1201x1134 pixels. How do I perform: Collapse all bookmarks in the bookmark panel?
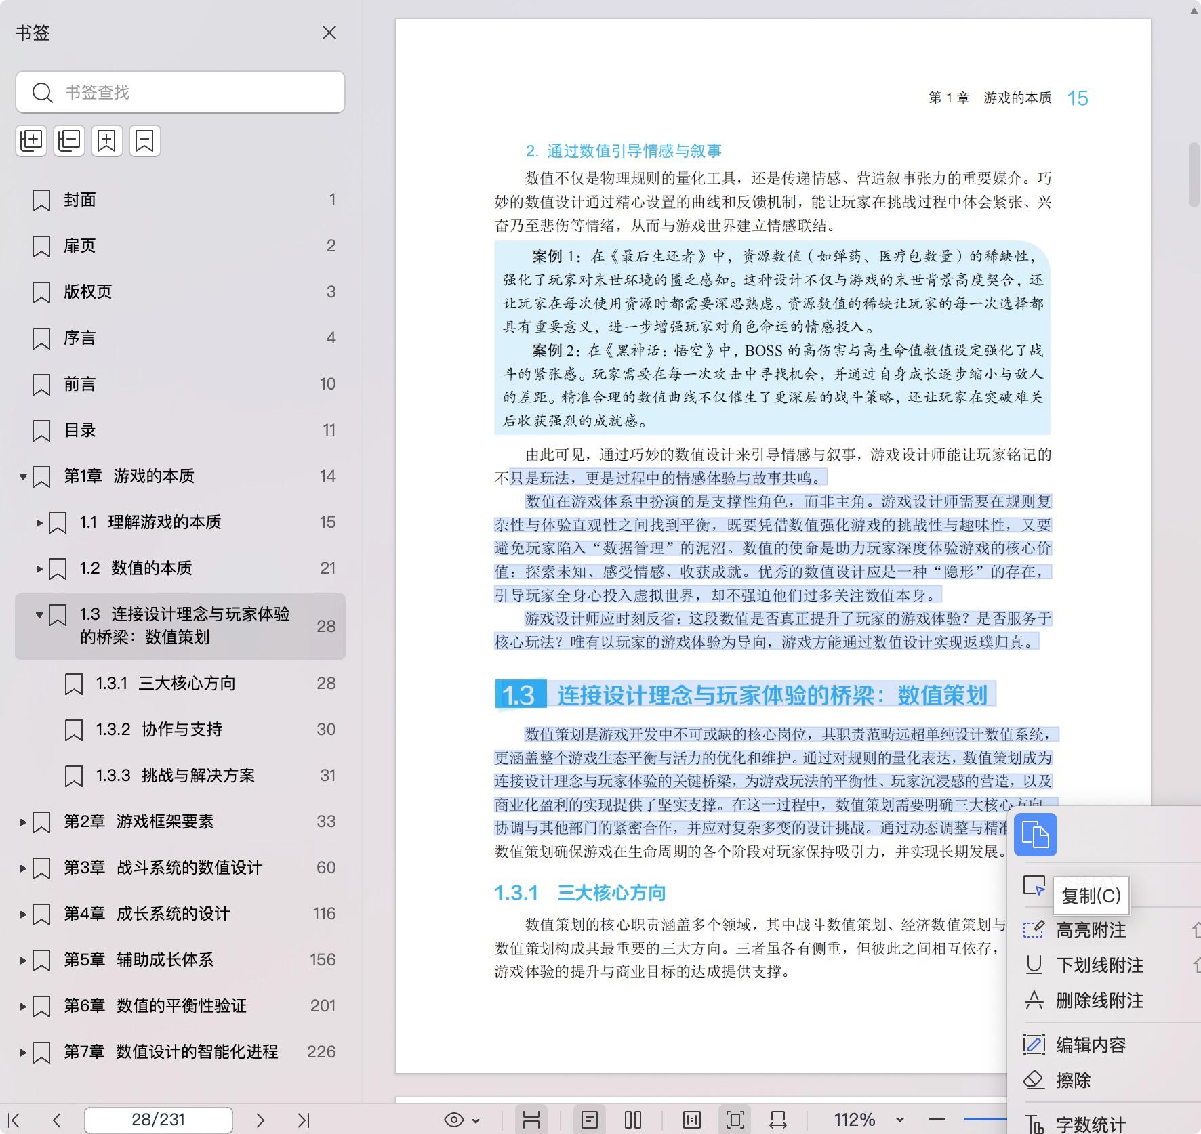68,141
